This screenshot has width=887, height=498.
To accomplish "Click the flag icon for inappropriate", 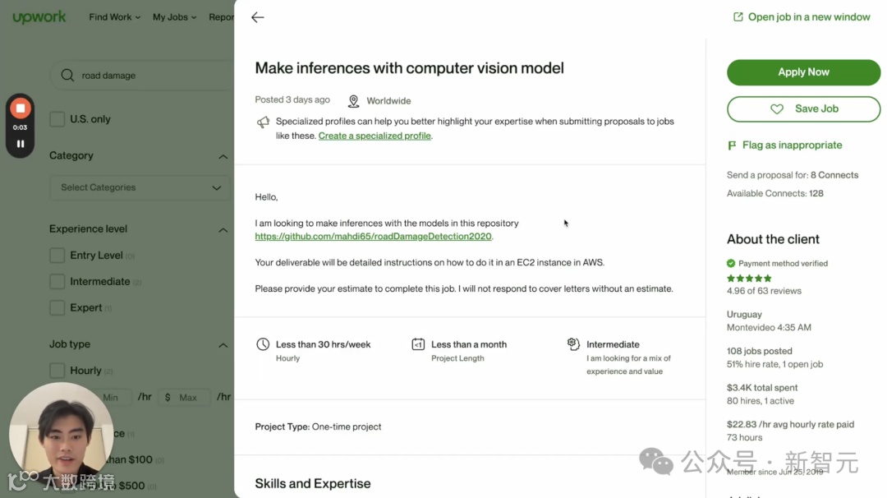I will point(732,145).
